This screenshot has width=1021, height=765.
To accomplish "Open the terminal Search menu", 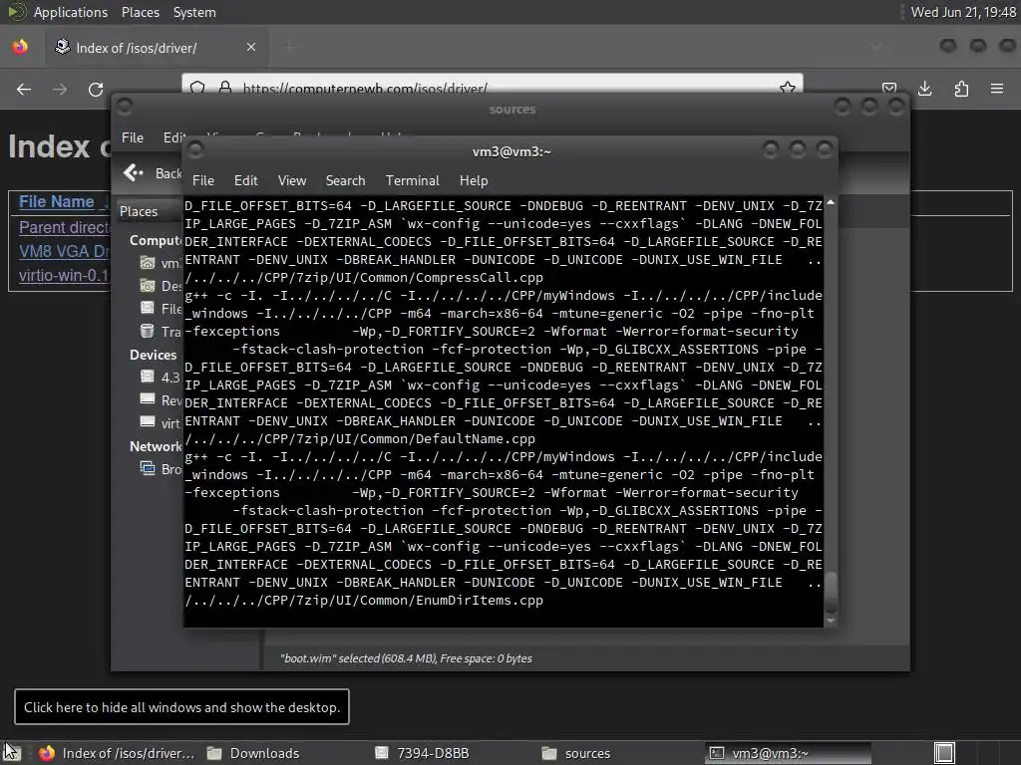I will (x=345, y=180).
